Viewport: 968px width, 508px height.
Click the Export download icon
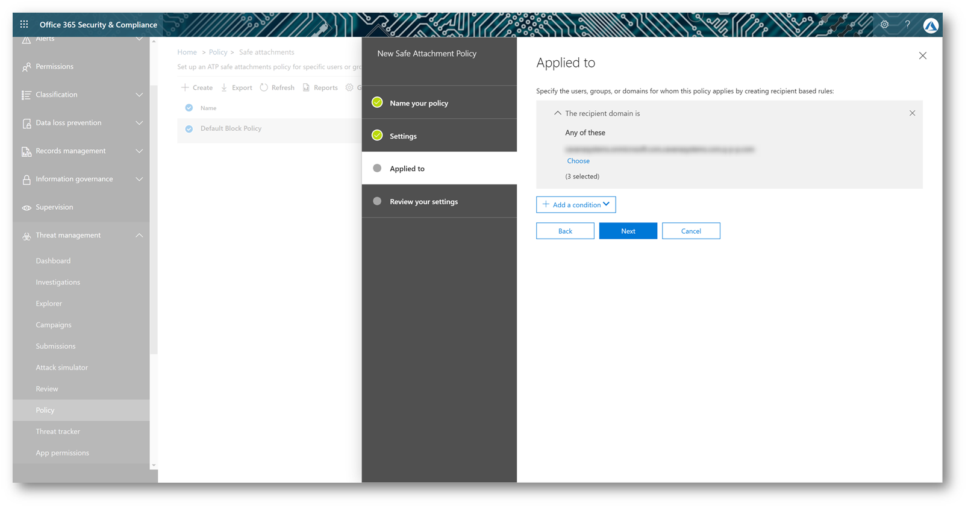(x=224, y=87)
